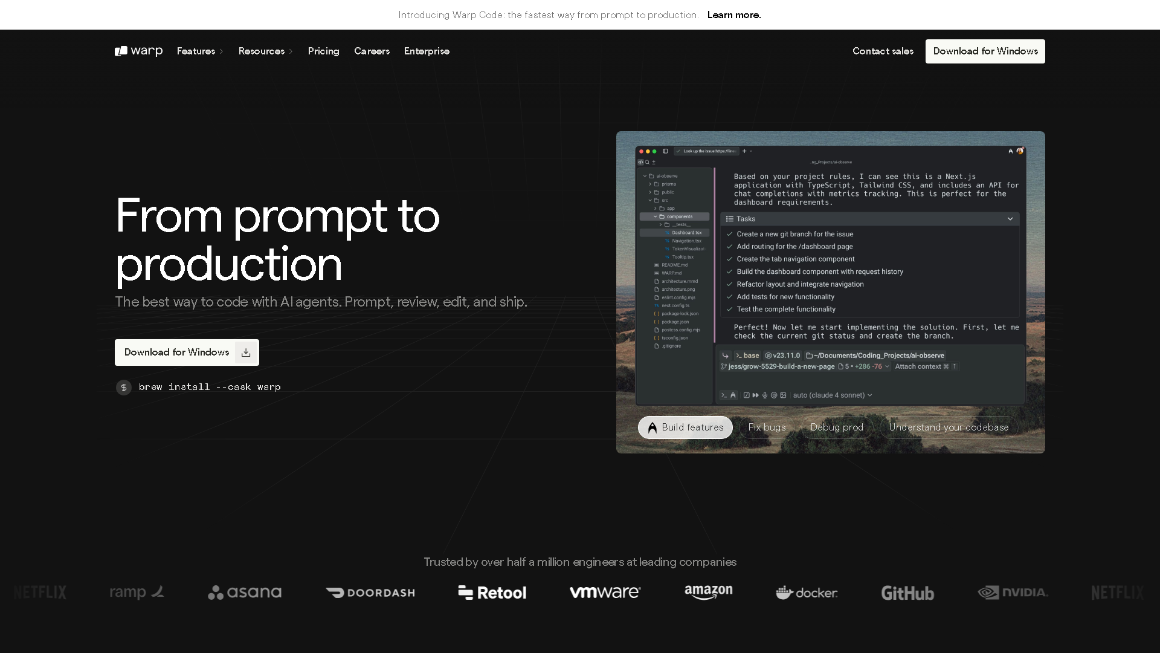The image size is (1160, 653).
Task: Click the Warp agent icon beside the terminal prompt icon
Action: coord(732,395)
